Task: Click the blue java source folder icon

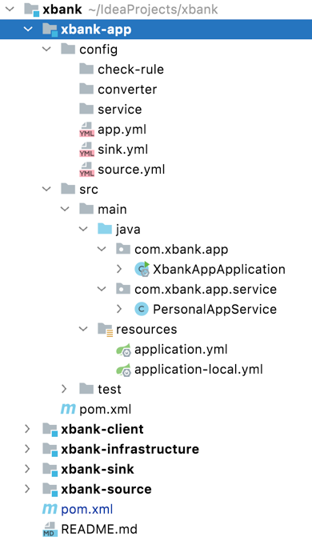Action: point(105,229)
